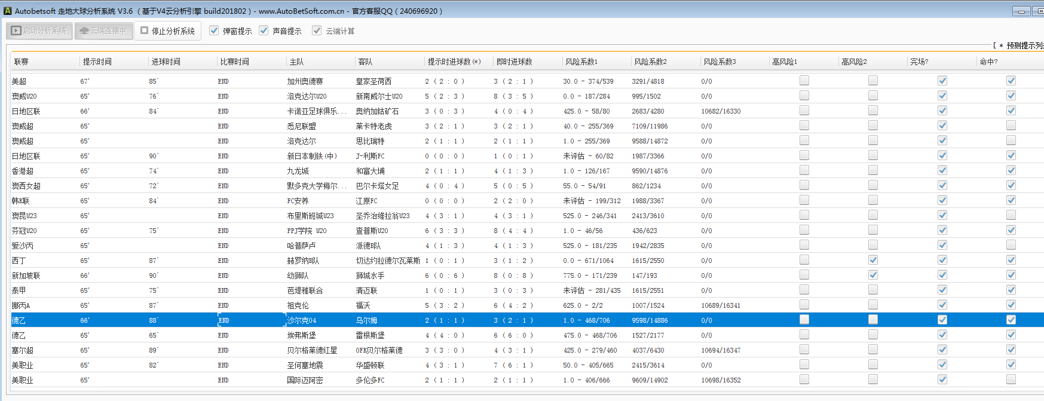
Task: Click the 即时进球数 column header
Action: click(x=514, y=62)
